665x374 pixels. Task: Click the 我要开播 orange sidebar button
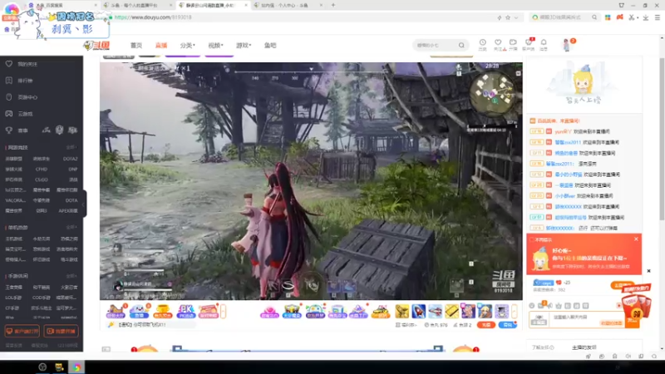[61, 331]
